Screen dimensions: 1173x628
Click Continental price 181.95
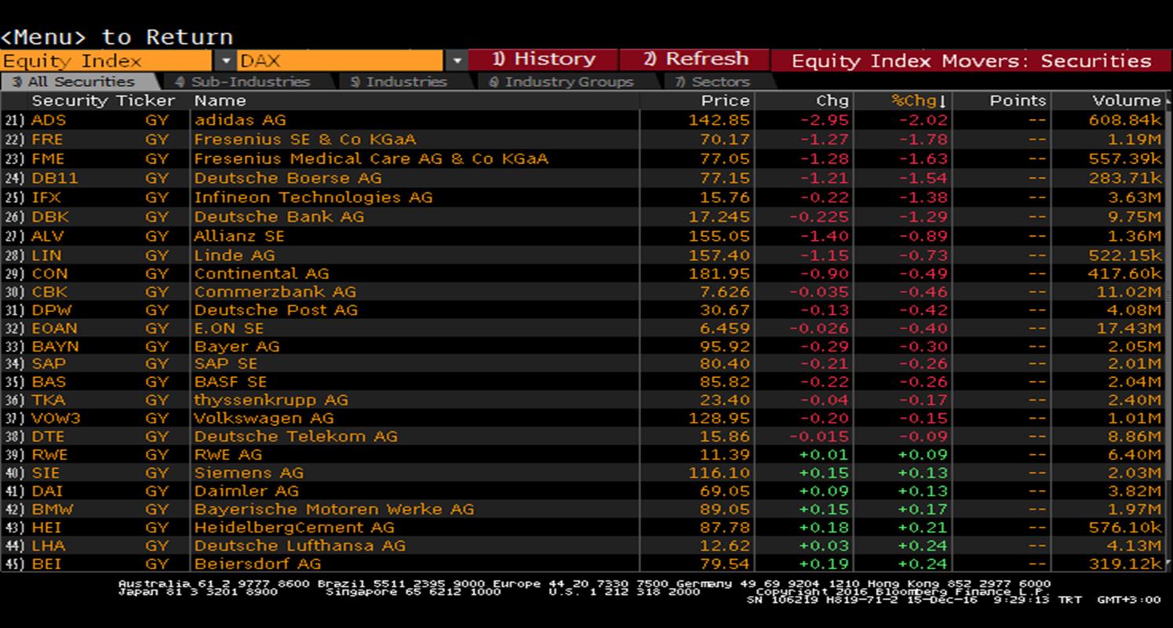click(719, 274)
